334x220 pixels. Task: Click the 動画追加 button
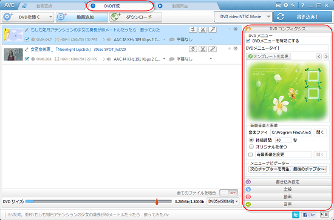tap(82, 17)
